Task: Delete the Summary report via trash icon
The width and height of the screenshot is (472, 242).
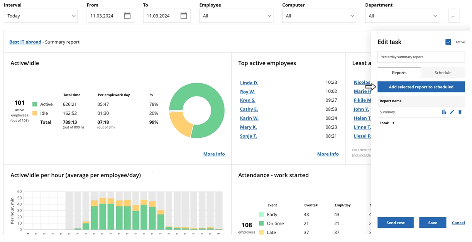Action: click(x=460, y=112)
